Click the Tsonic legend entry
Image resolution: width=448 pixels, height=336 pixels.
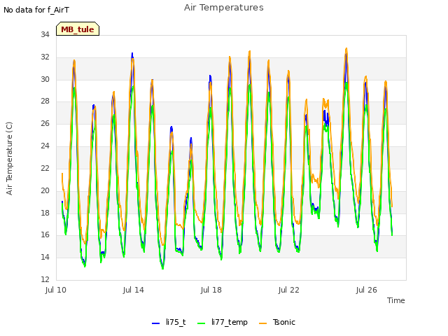pos(277,322)
